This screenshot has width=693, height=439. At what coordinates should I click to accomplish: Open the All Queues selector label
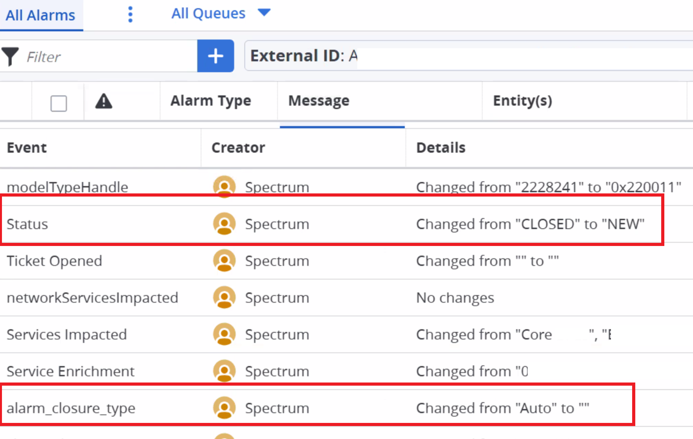(x=208, y=13)
